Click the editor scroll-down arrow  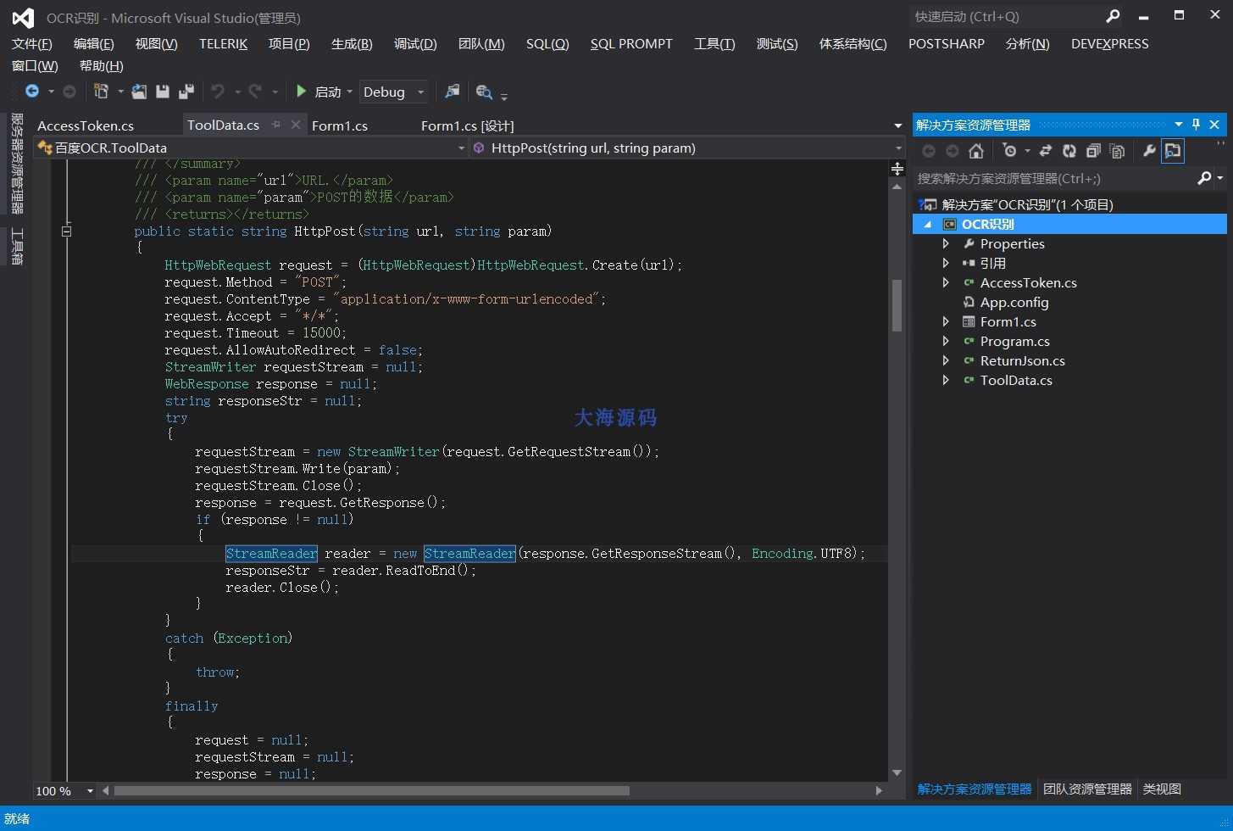point(897,772)
